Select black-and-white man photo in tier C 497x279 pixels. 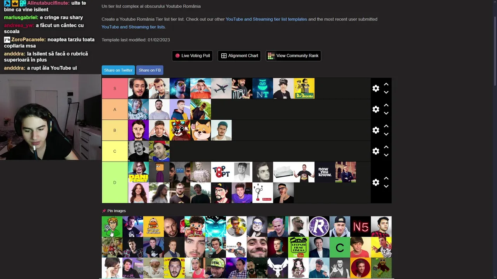pyautogui.click(x=138, y=151)
